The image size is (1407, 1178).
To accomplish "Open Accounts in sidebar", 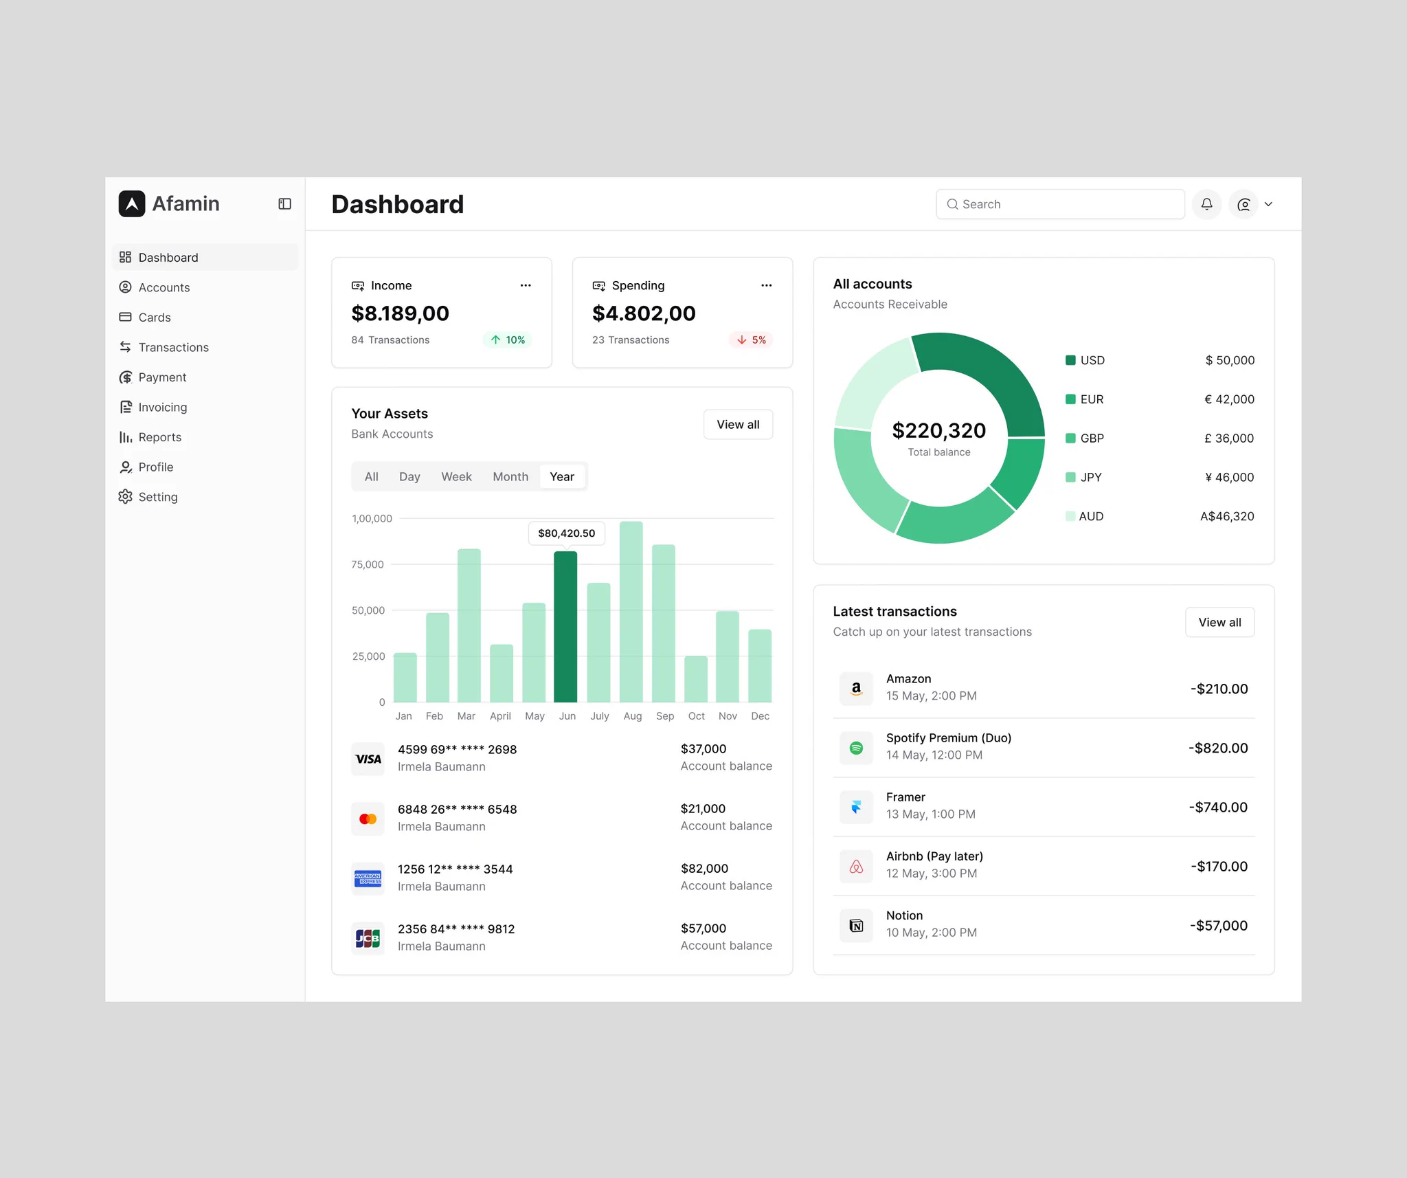I will pyautogui.click(x=205, y=287).
